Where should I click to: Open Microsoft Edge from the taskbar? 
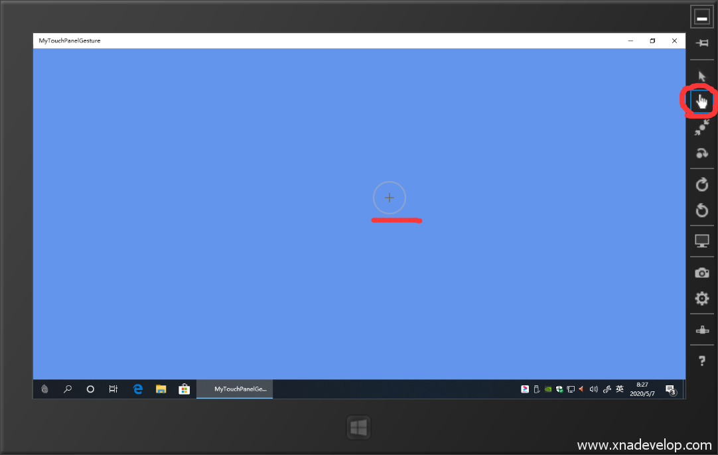tap(138, 389)
